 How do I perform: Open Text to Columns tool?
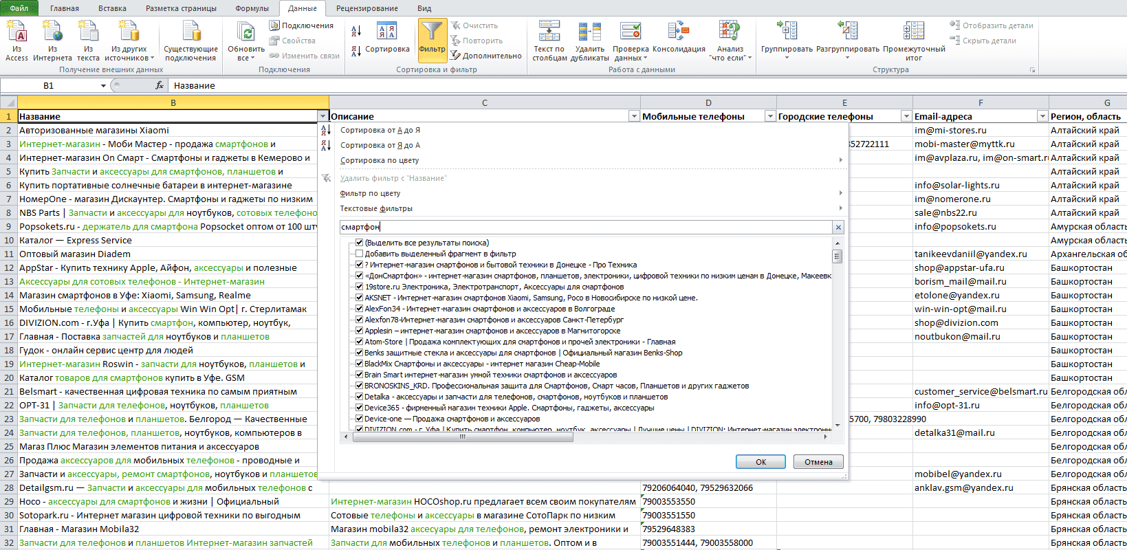pos(549,41)
